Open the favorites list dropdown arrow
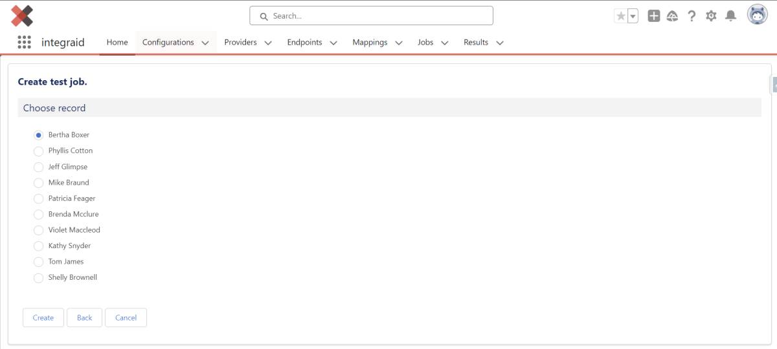777x349 pixels. pos(633,16)
